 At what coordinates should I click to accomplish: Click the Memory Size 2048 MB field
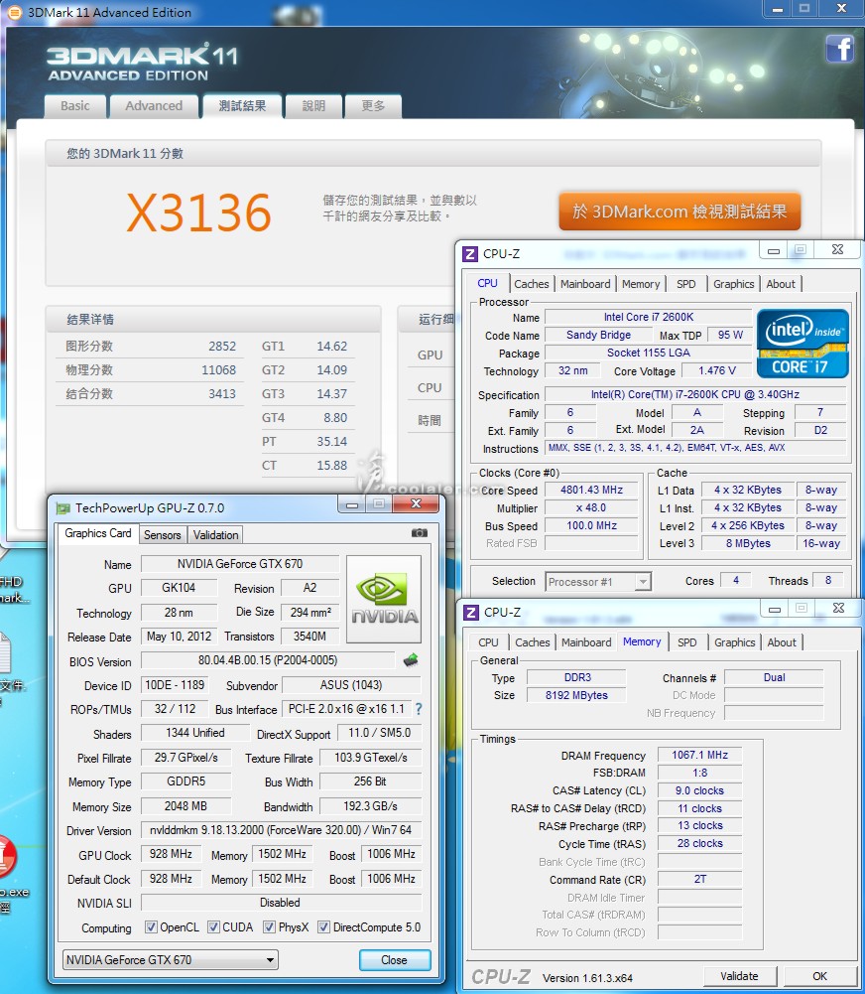[x=185, y=806]
